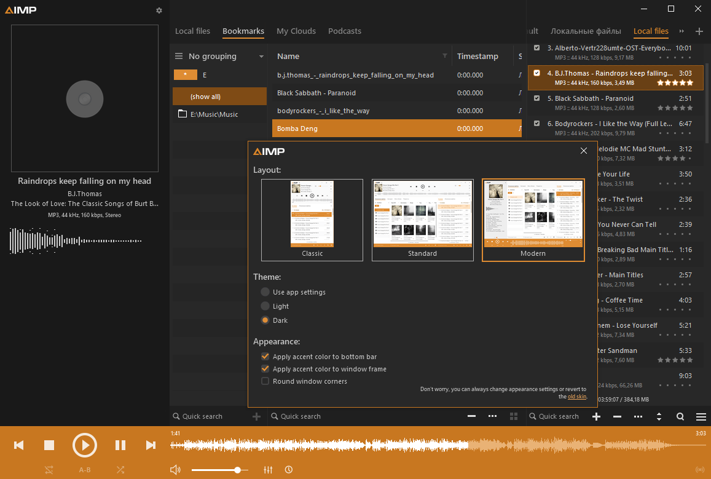Enable Round window corners
711x479 pixels.
pyautogui.click(x=265, y=381)
